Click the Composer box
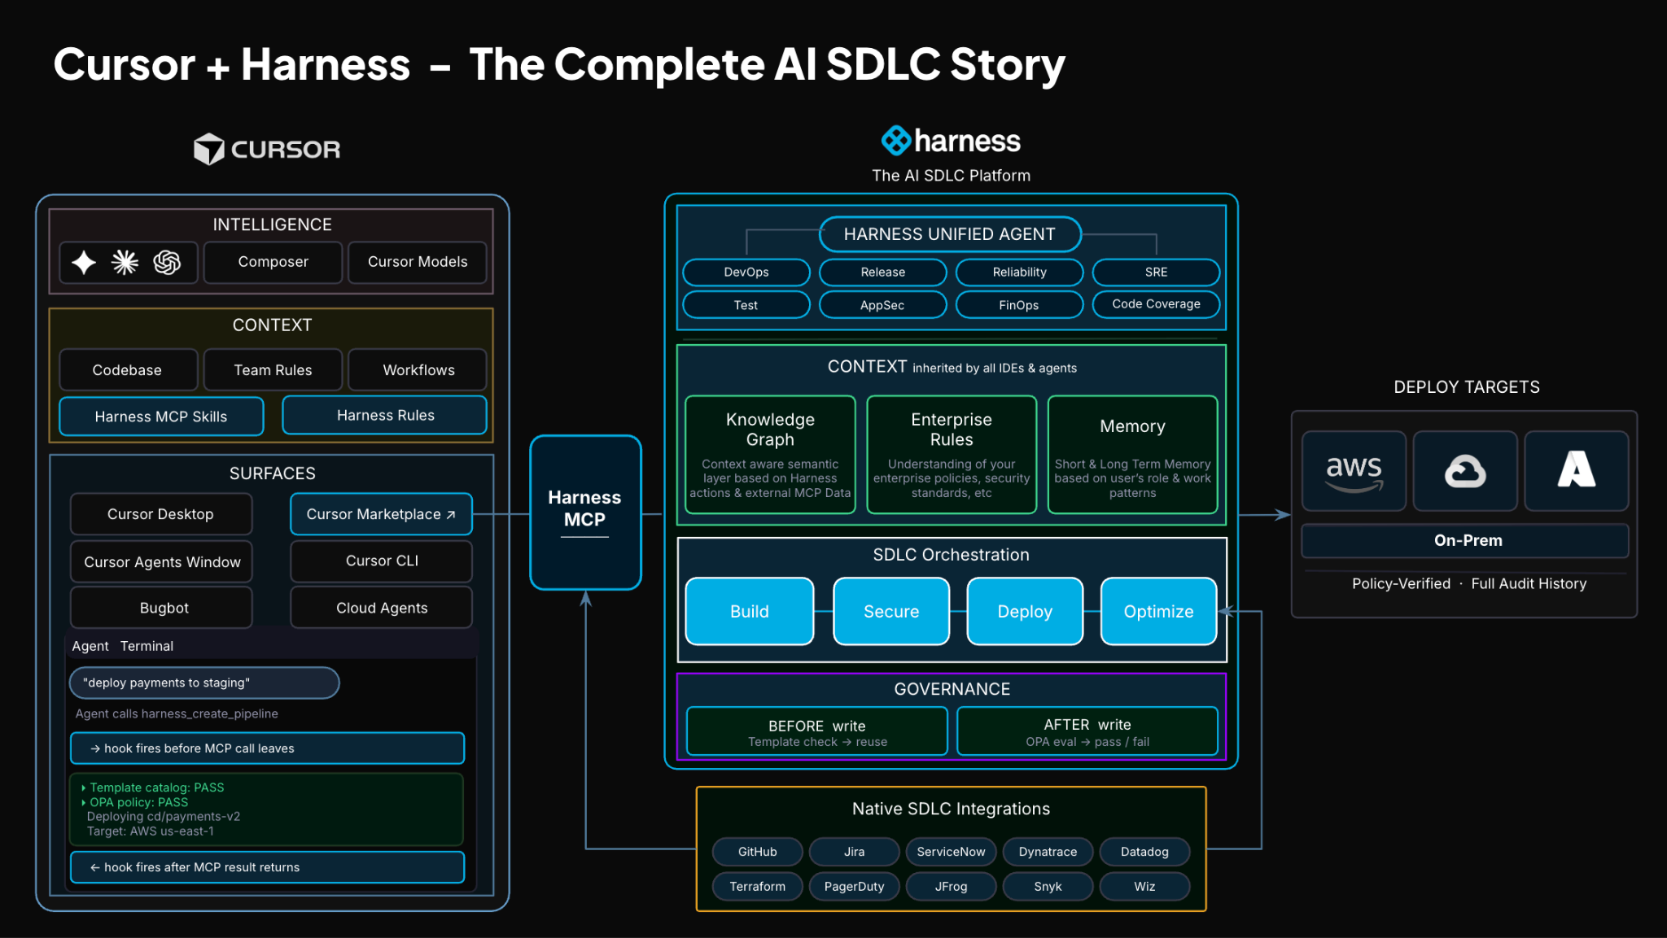Screen dimensions: 1667x938 pos(273,262)
